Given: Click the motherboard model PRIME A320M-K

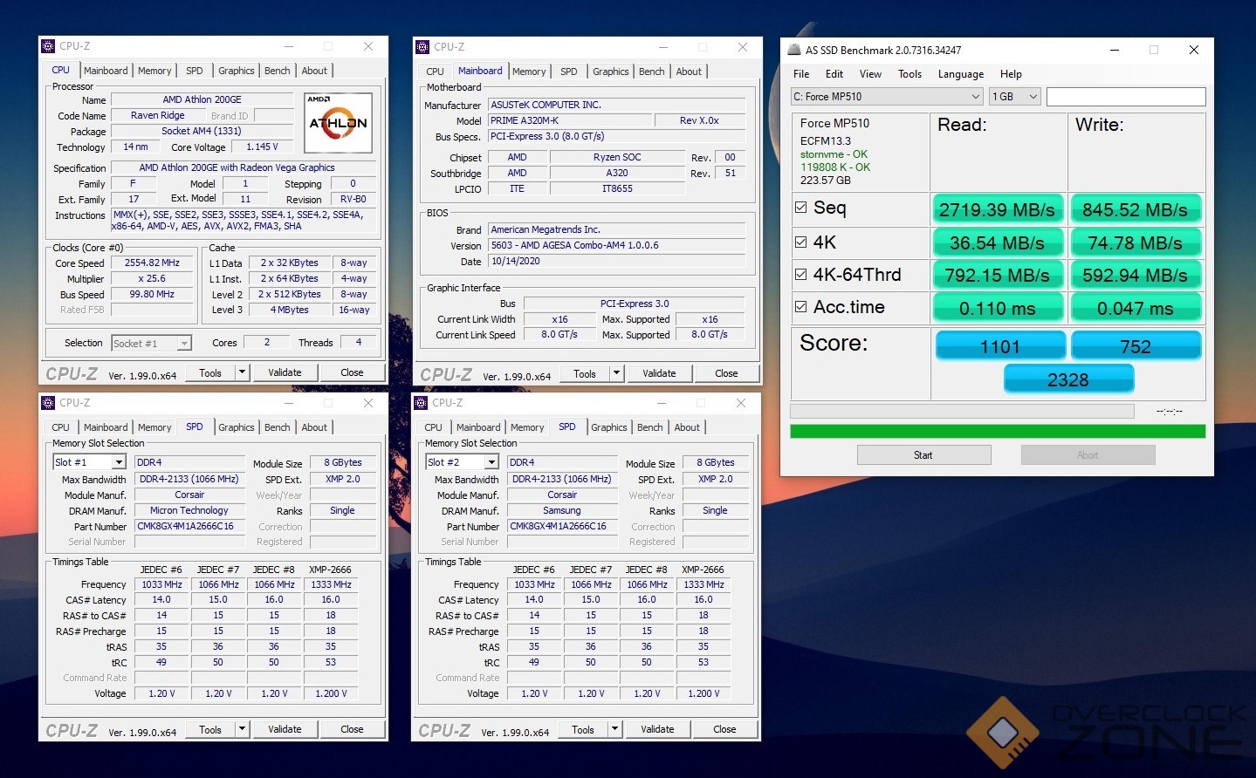Looking at the screenshot, I should 569,120.
